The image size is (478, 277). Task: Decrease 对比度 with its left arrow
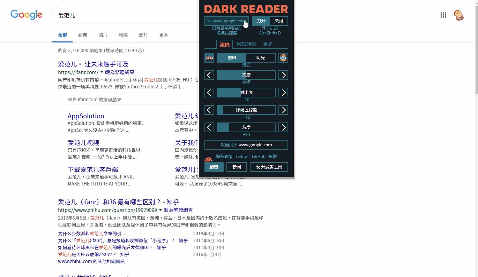coord(209,93)
